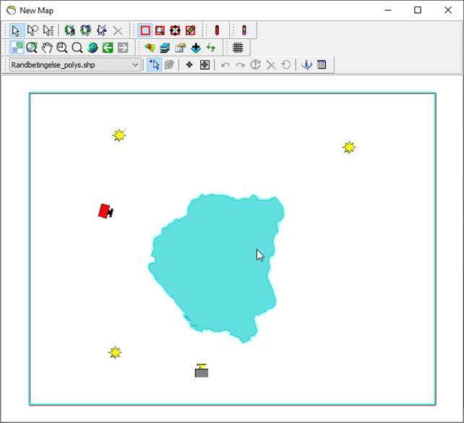Open the stacked layers icon

[165, 48]
